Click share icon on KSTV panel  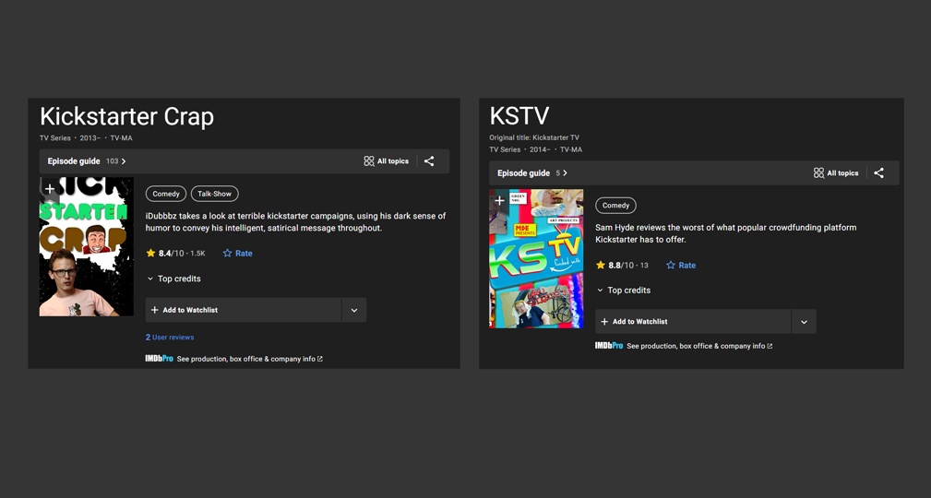point(878,173)
